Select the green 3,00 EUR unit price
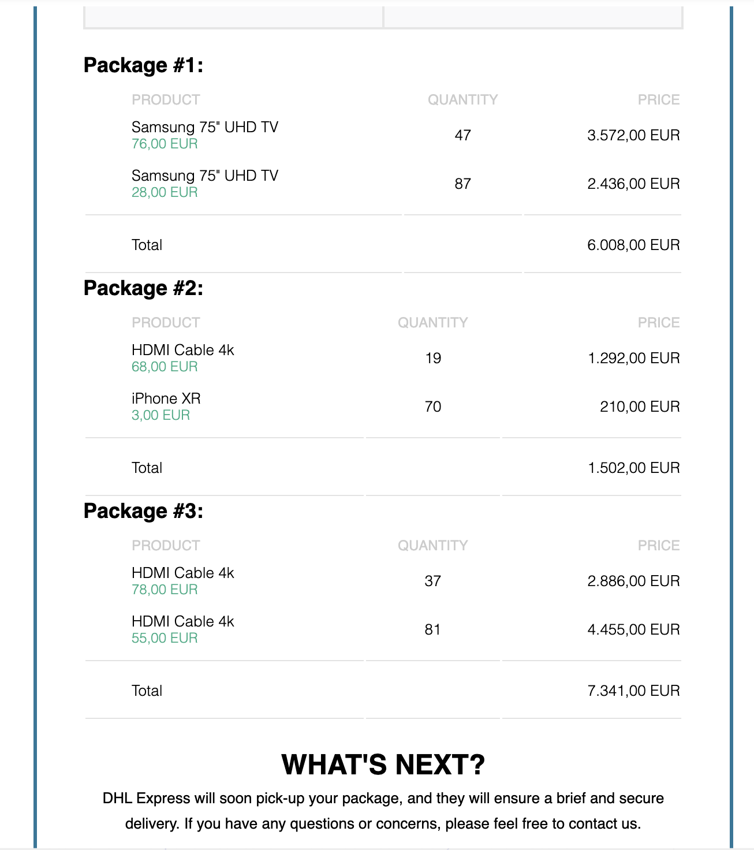The image size is (754, 850). (x=160, y=415)
